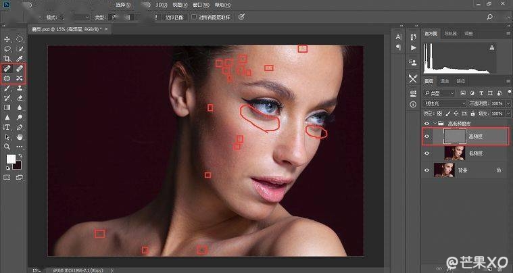This screenshot has width=513, height=273.
Task: Open the Clone Source panel icon
Action: (x=413, y=62)
